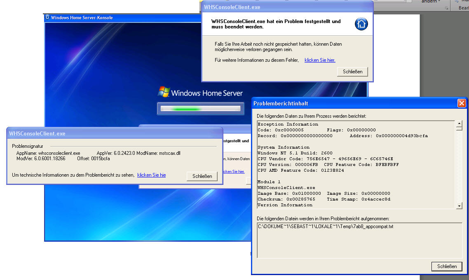The width and height of the screenshot is (469, 280).
Task: Click the 'Exception Information' line in the report
Action: click(x=288, y=124)
